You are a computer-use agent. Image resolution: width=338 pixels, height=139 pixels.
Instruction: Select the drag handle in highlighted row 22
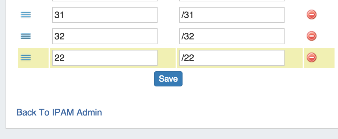click(26, 57)
